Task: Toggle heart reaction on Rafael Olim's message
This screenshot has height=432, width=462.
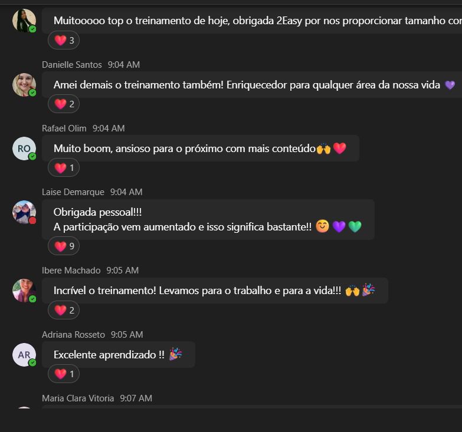Action: pyautogui.click(x=64, y=168)
